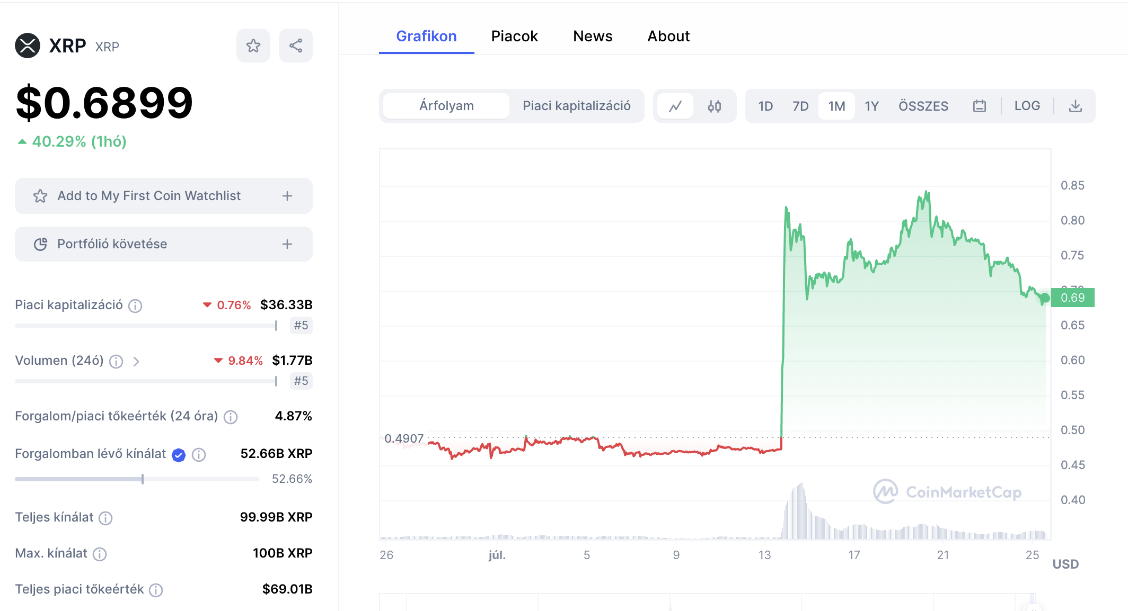Click Portfólió követése button
Viewport: 1128px width, 611px height.
[164, 244]
